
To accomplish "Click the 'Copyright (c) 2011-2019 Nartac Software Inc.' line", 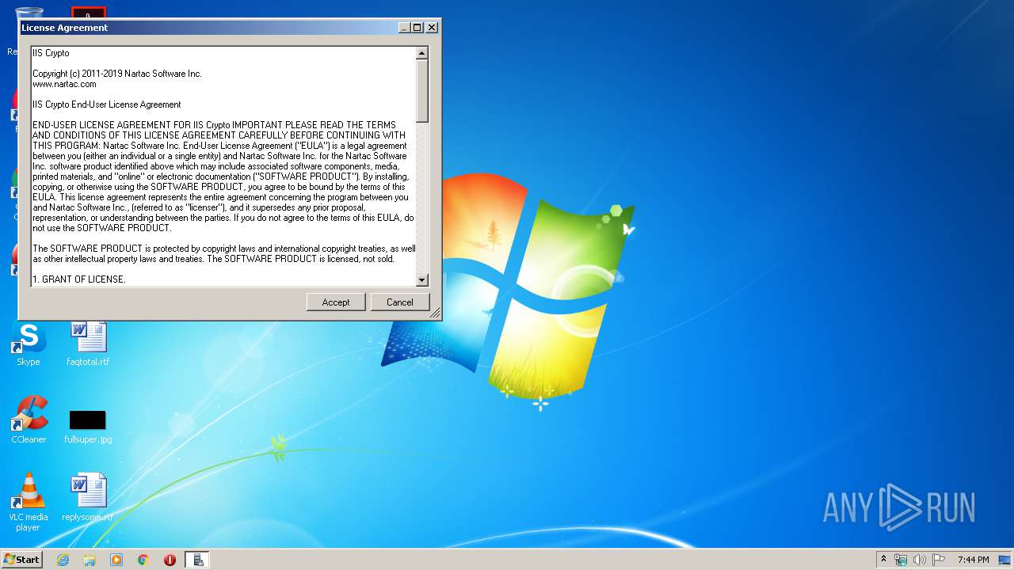I will [x=117, y=74].
